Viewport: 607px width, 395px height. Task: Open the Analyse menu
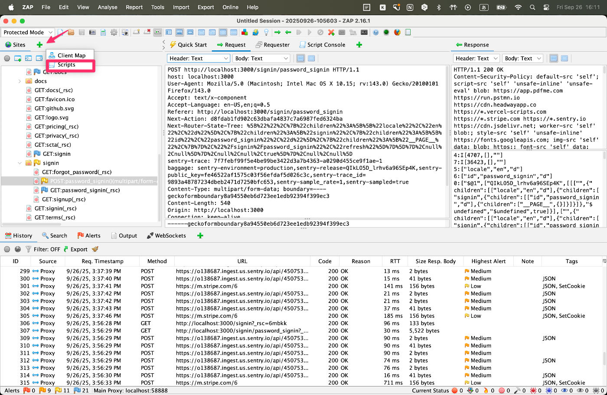pyautogui.click(x=108, y=7)
